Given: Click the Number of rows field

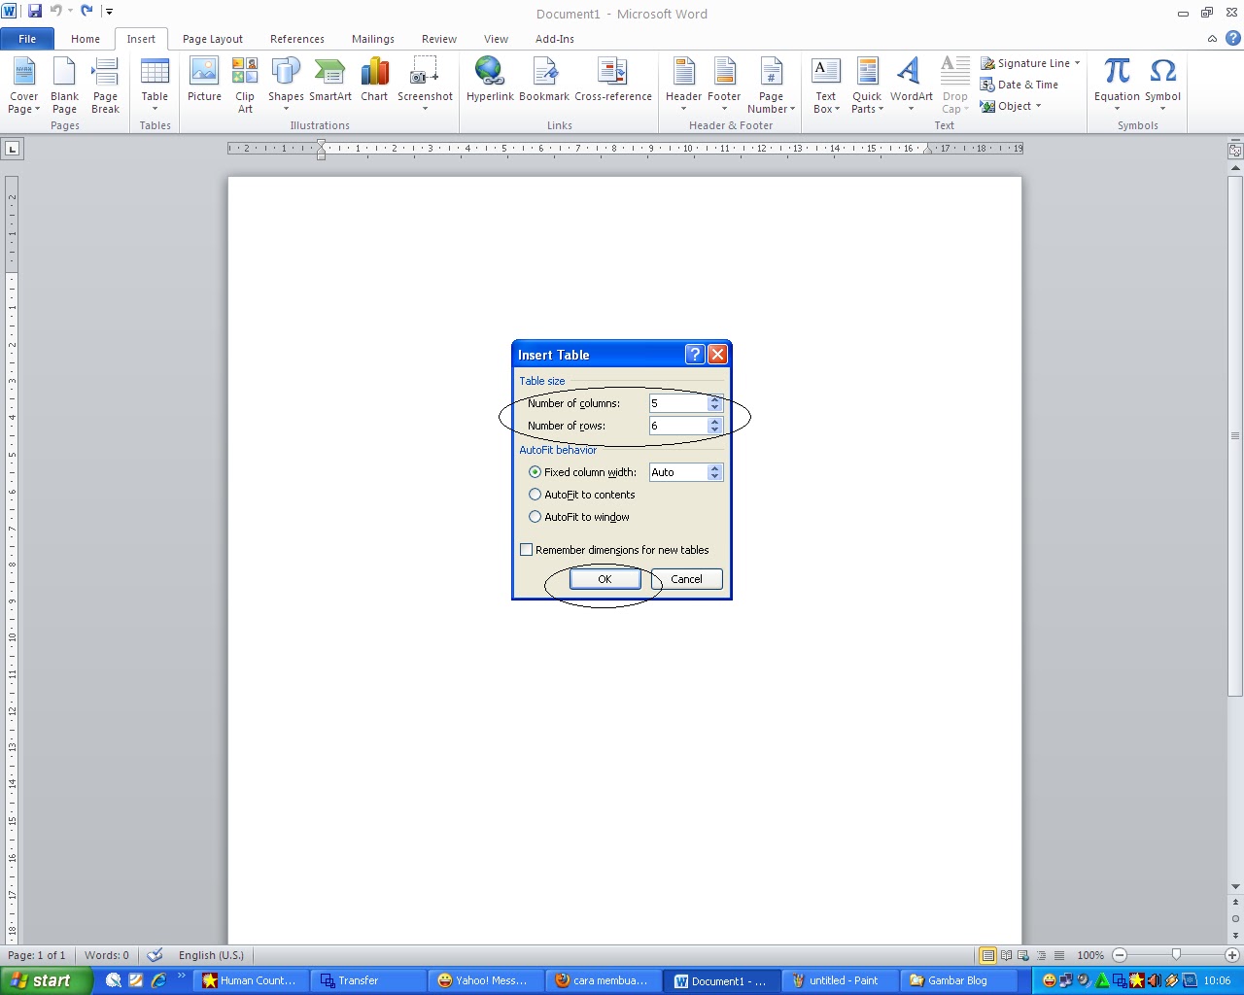Looking at the screenshot, I should point(678,426).
